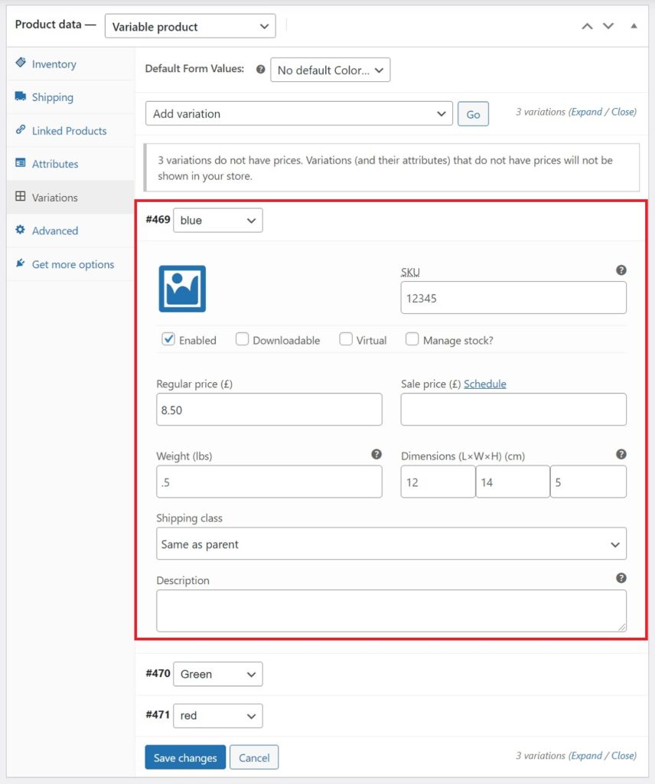This screenshot has height=784, width=655.
Task: Click the Attributes list icon
Action: (21, 162)
